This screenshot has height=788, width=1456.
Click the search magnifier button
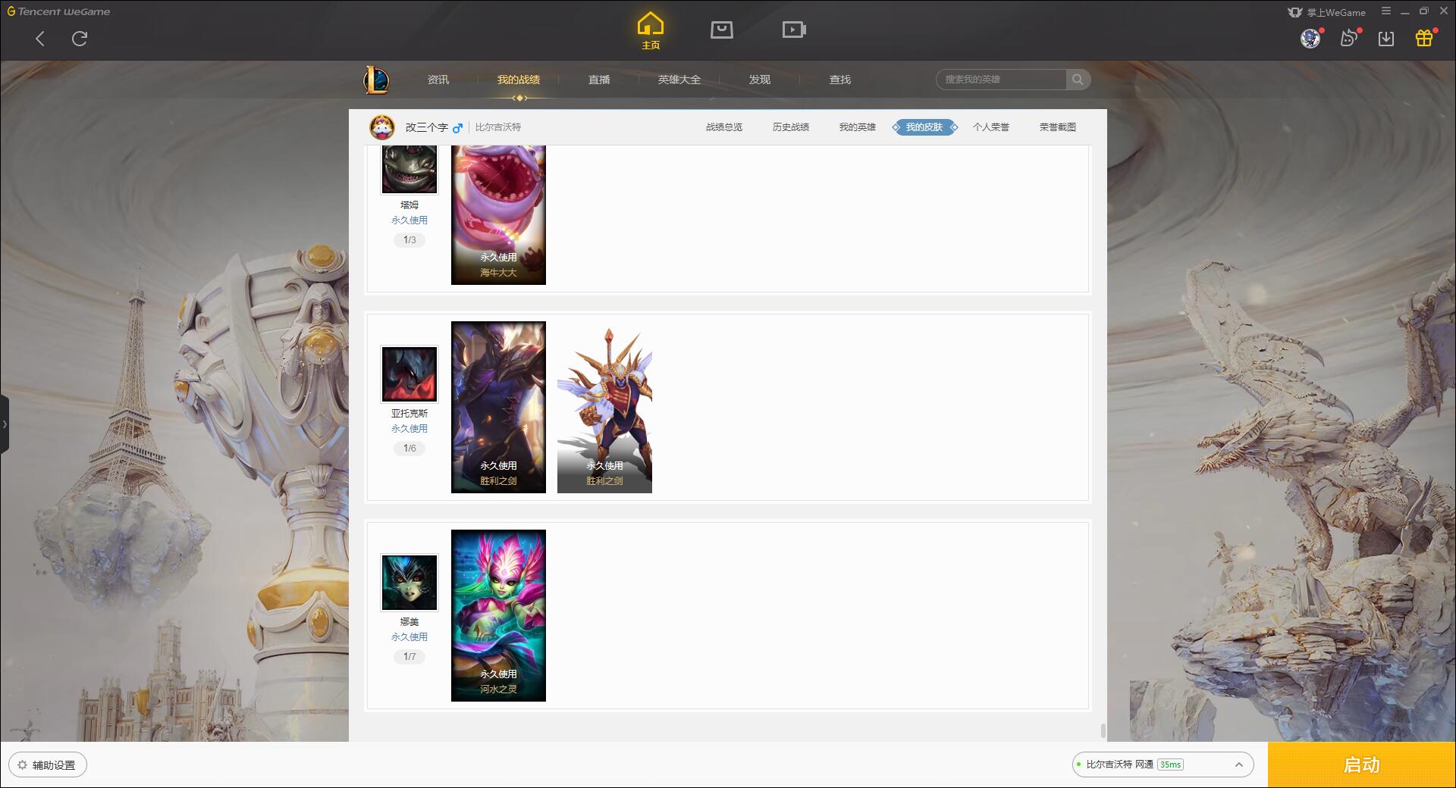click(1078, 80)
